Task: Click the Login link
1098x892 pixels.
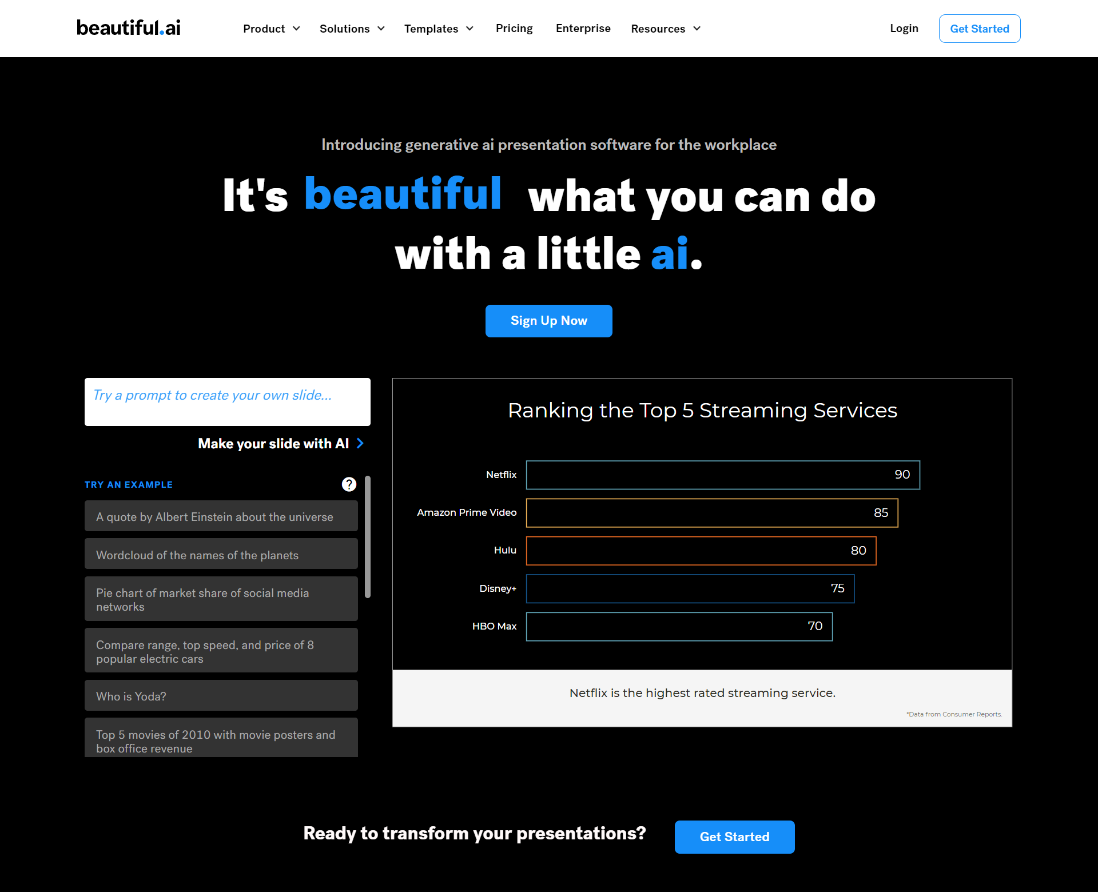Action: click(x=904, y=28)
